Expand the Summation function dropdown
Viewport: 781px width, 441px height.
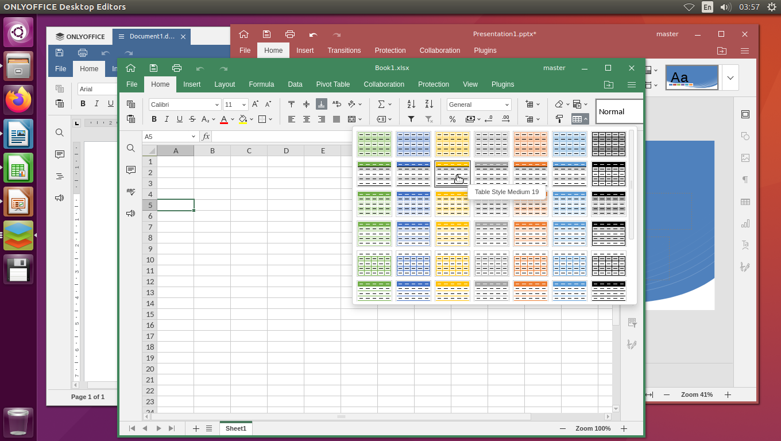click(x=390, y=105)
